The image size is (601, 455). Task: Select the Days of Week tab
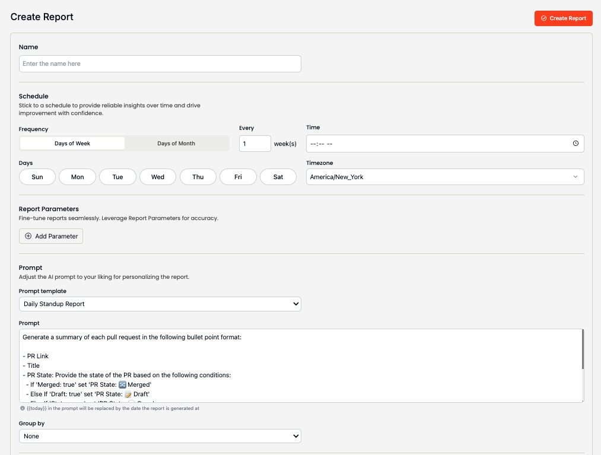[72, 144]
